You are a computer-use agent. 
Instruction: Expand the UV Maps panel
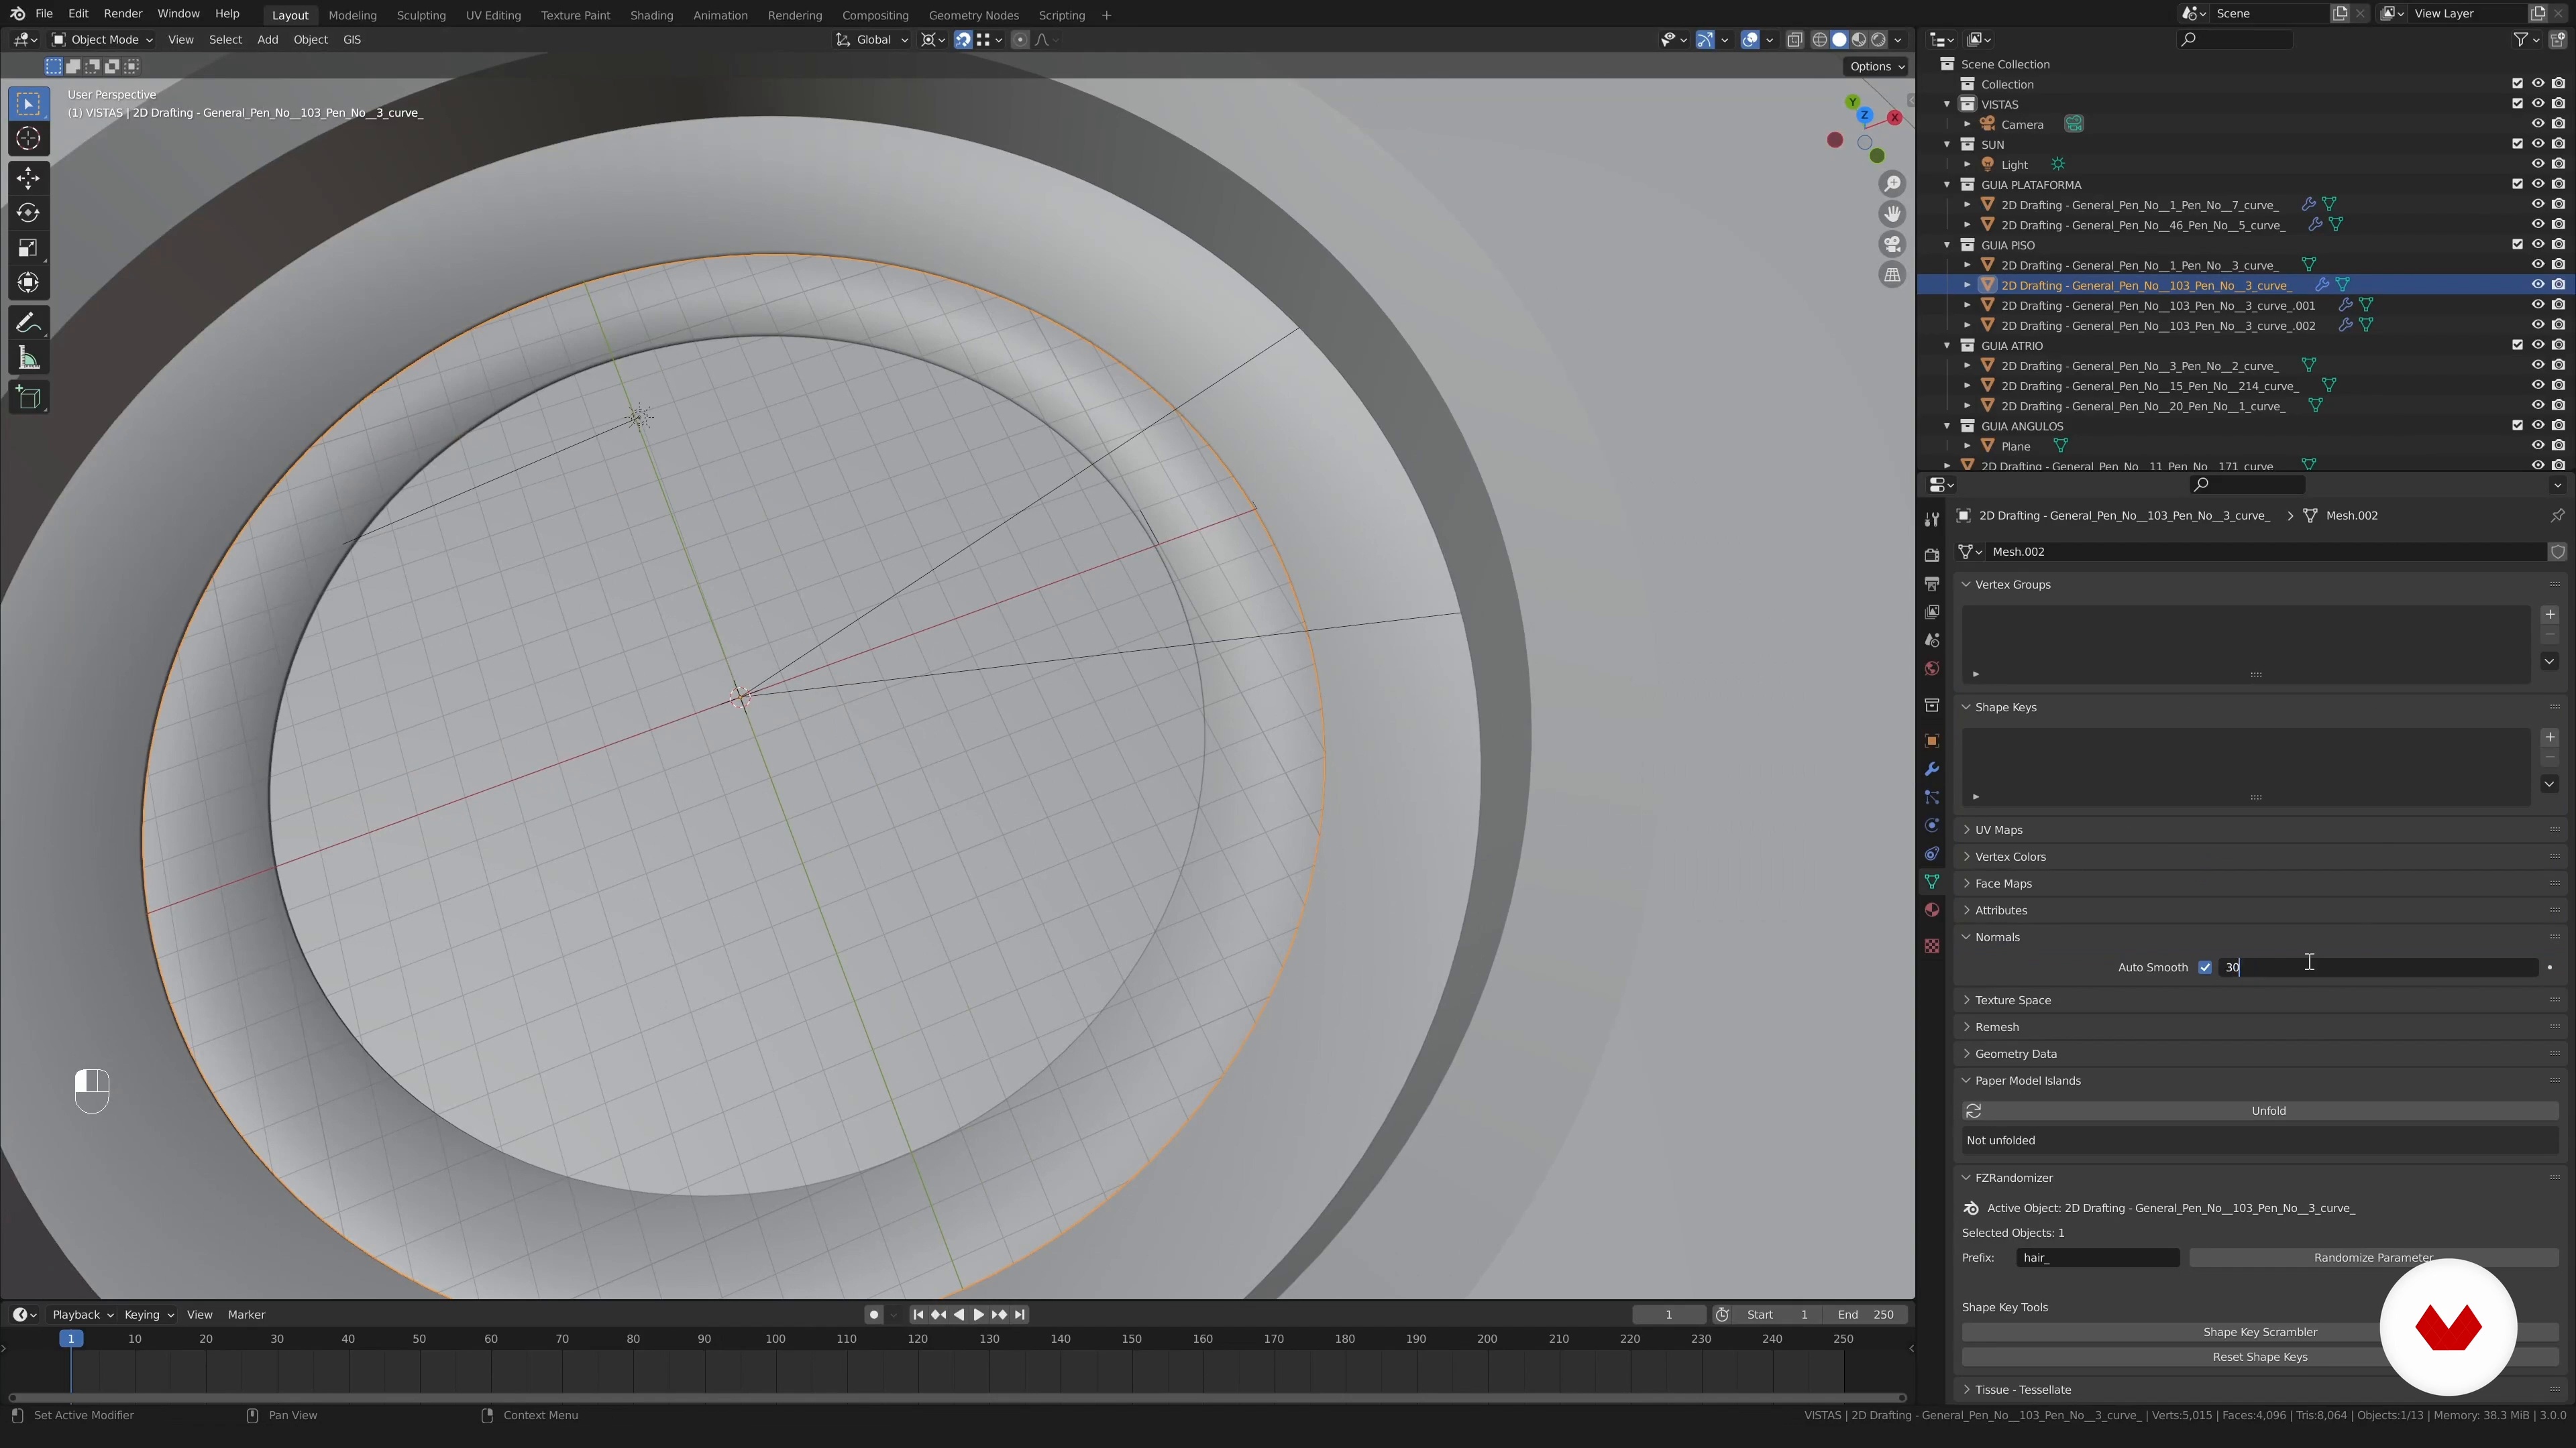[x=1998, y=829]
